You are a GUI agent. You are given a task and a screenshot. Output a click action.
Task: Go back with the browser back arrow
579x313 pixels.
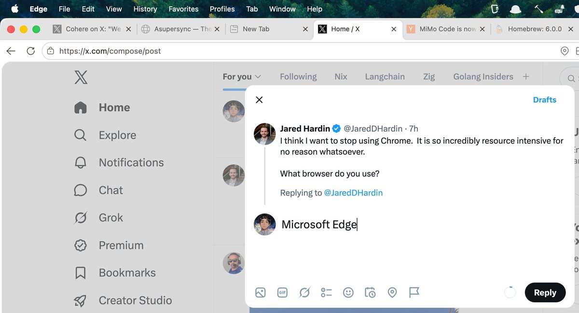coord(11,51)
